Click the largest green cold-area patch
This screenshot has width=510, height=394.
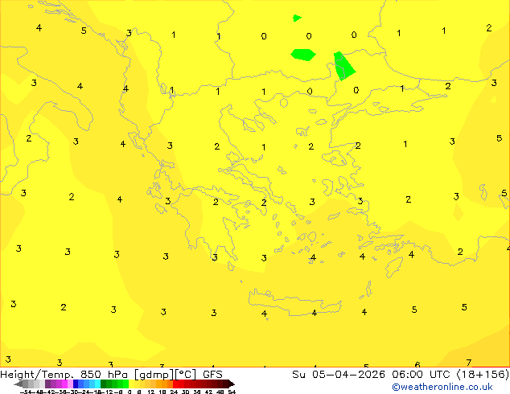[344, 66]
